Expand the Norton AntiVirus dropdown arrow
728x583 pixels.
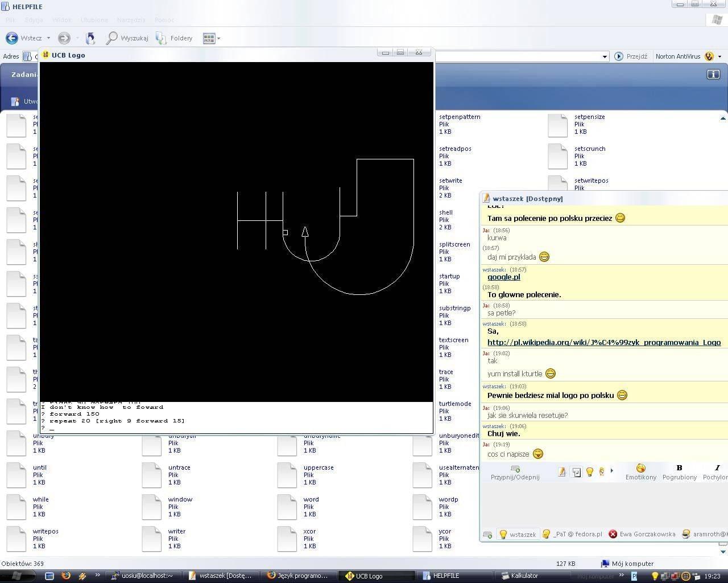pos(719,56)
